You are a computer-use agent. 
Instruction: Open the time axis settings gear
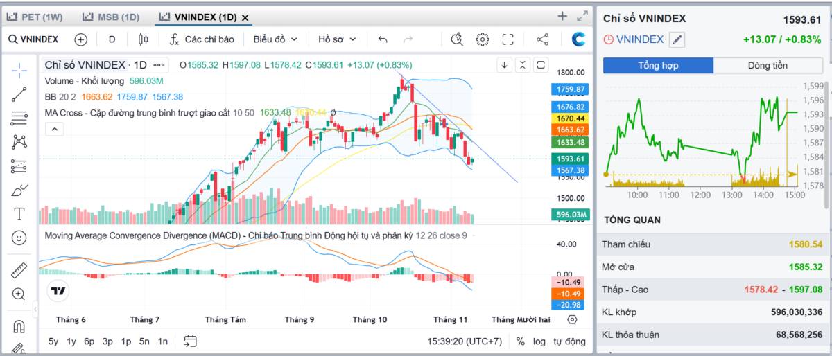pos(572,319)
